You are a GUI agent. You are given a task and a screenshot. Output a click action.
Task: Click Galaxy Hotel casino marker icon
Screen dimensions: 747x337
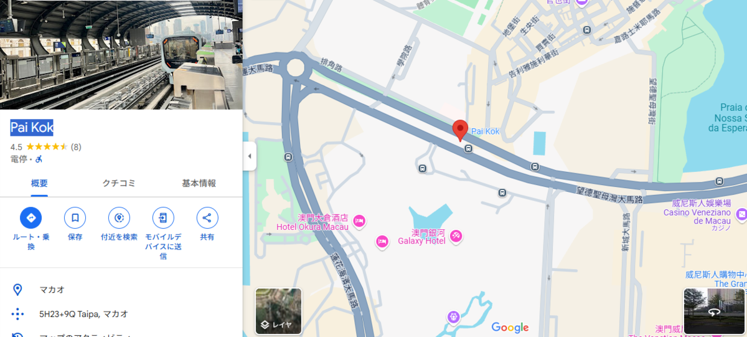tap(456, 235)
